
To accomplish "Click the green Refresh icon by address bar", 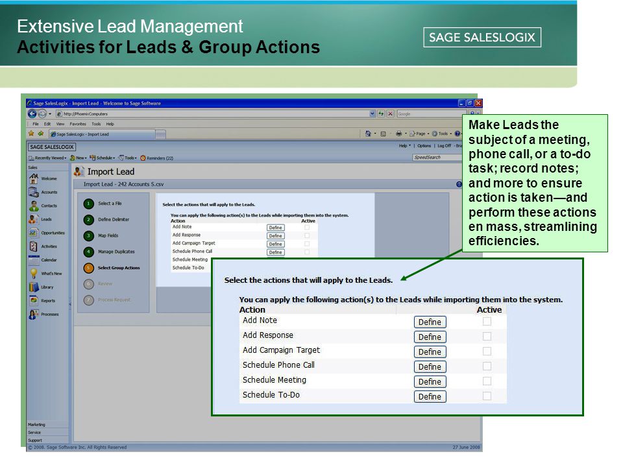I will [381, 114].
